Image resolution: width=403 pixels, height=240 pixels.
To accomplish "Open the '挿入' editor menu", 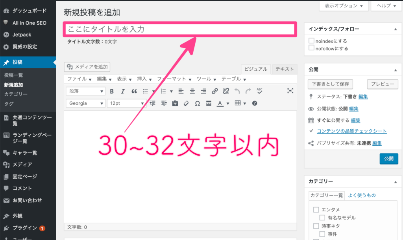I will click(x=144, y=79).
